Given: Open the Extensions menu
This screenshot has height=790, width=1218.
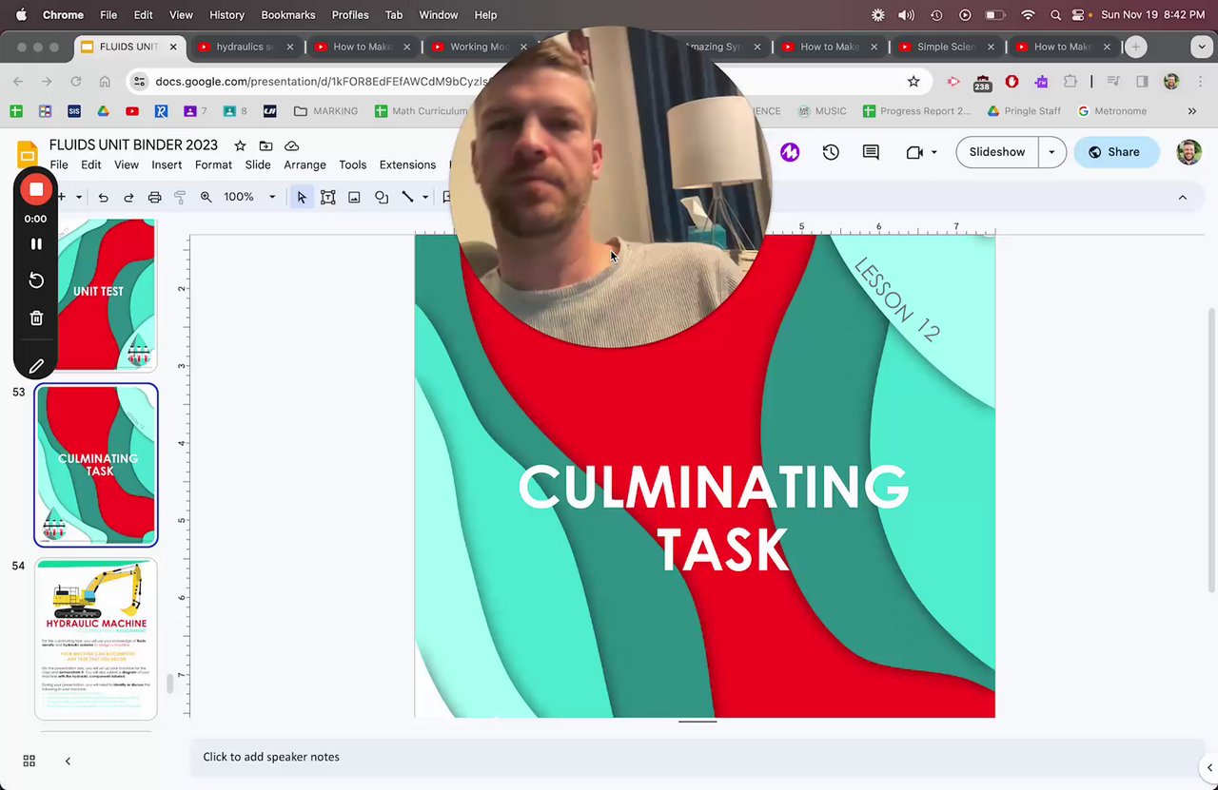Looking at the screenshot, I should pos(407,164).
